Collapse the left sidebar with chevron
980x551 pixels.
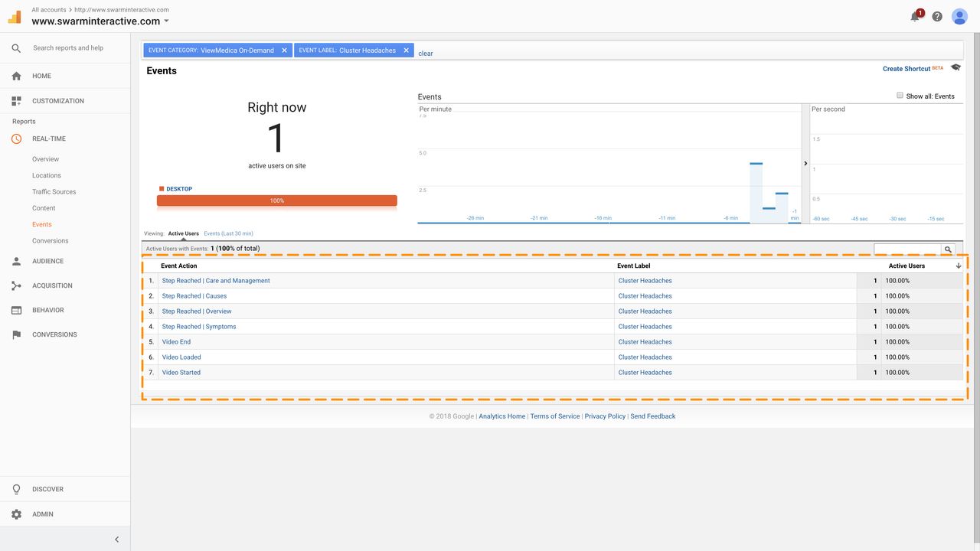click(x=116, y=540)
